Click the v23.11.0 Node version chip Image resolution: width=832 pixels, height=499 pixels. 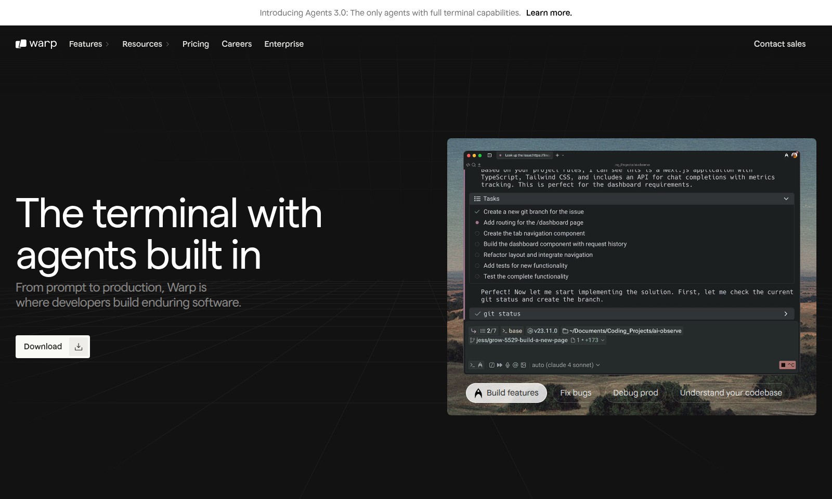(x=542, y=331)
